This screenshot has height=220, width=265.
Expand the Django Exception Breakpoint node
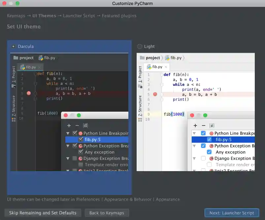68,159
